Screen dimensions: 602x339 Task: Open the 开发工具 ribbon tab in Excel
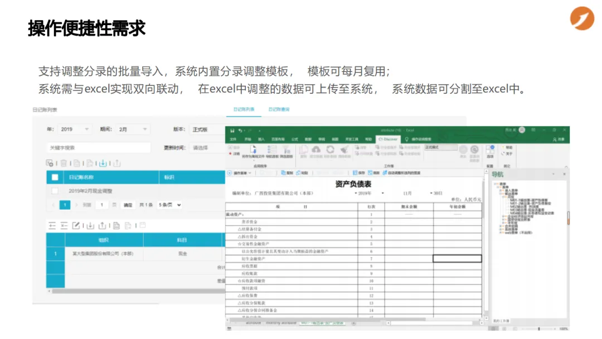click(352, 139)
